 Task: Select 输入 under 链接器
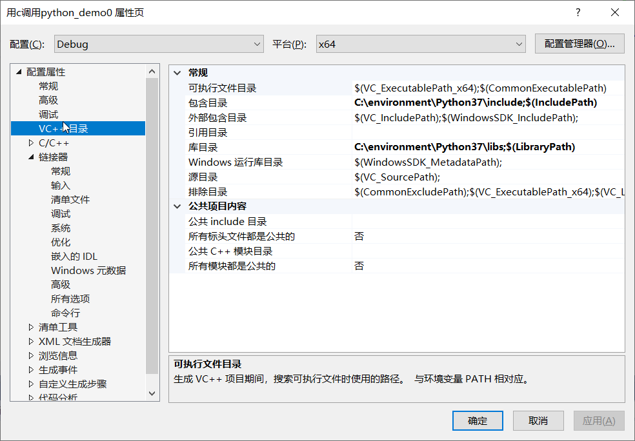[x=61, y=186]
